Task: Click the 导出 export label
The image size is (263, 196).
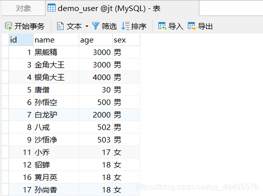Action: (205, 26)
